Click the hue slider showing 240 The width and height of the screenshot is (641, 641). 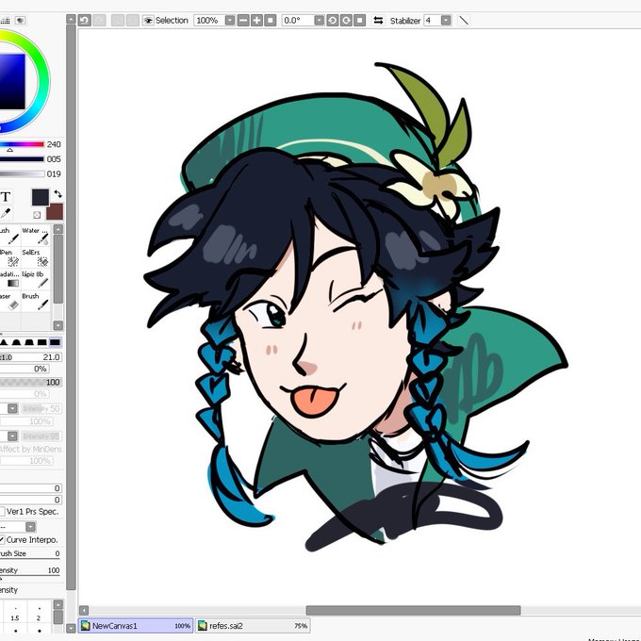[x=22, y=144]
